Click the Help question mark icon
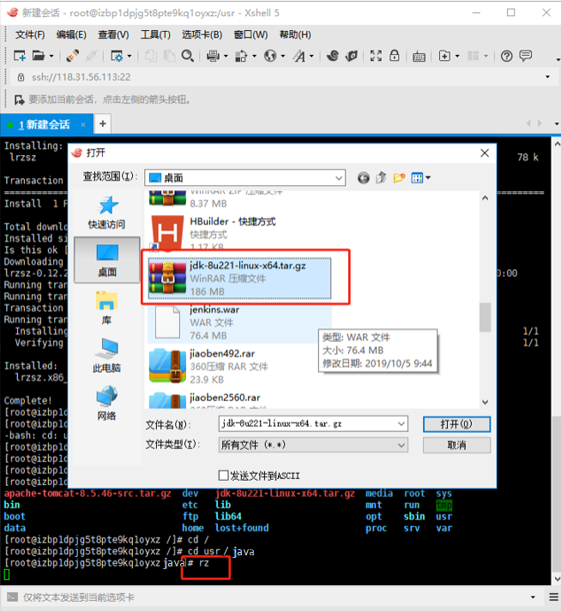Image resolution: width=561 pixels, height=611 pixels. [x=506, y=56]
